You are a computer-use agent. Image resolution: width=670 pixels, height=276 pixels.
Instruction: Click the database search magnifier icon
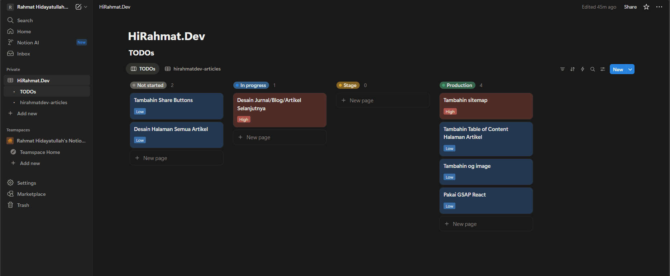pos(593,69)
